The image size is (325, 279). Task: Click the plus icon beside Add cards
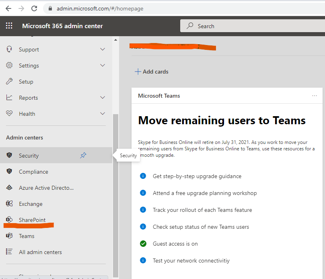pyautogui.click(x=138, y=72)
